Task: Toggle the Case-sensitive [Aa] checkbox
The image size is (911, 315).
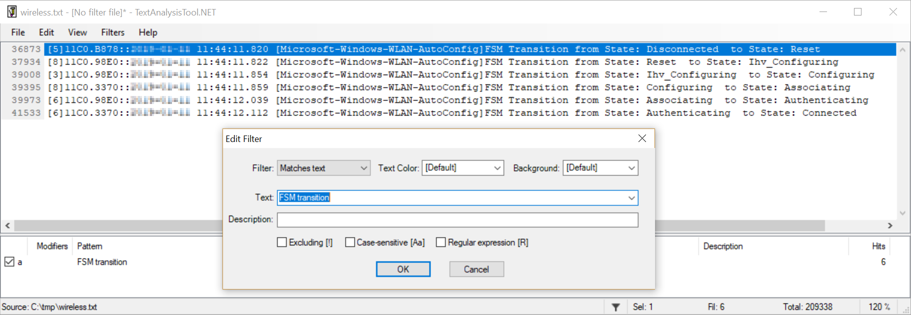Action: coord(350,242)
